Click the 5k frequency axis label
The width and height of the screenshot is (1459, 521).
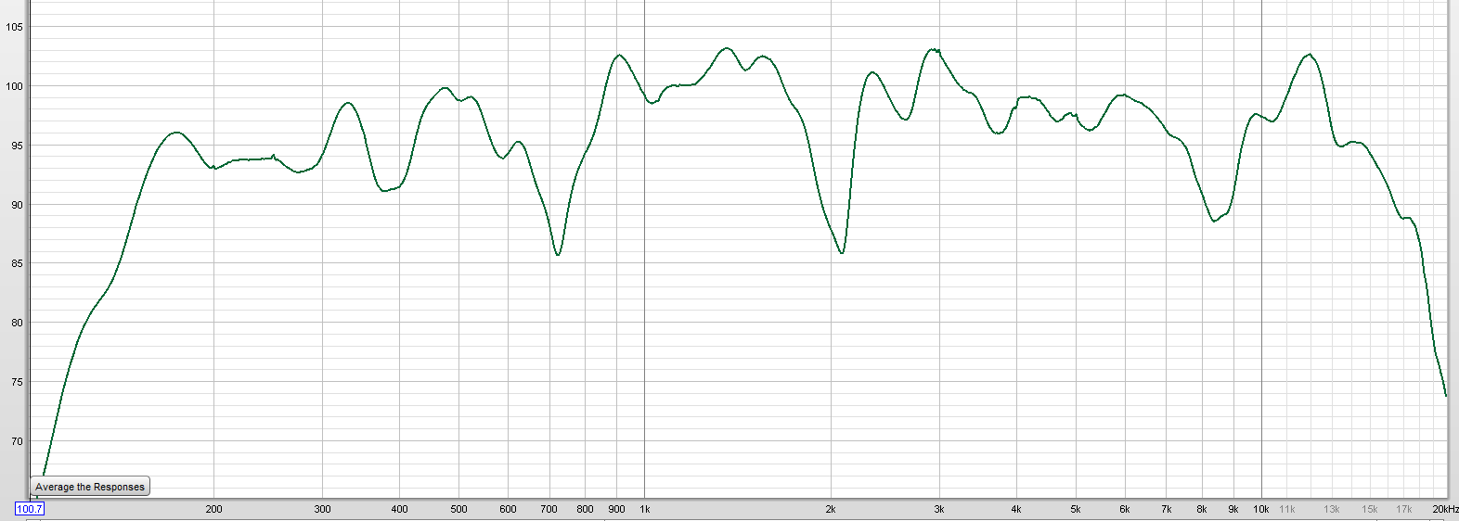pos(1076,509)
